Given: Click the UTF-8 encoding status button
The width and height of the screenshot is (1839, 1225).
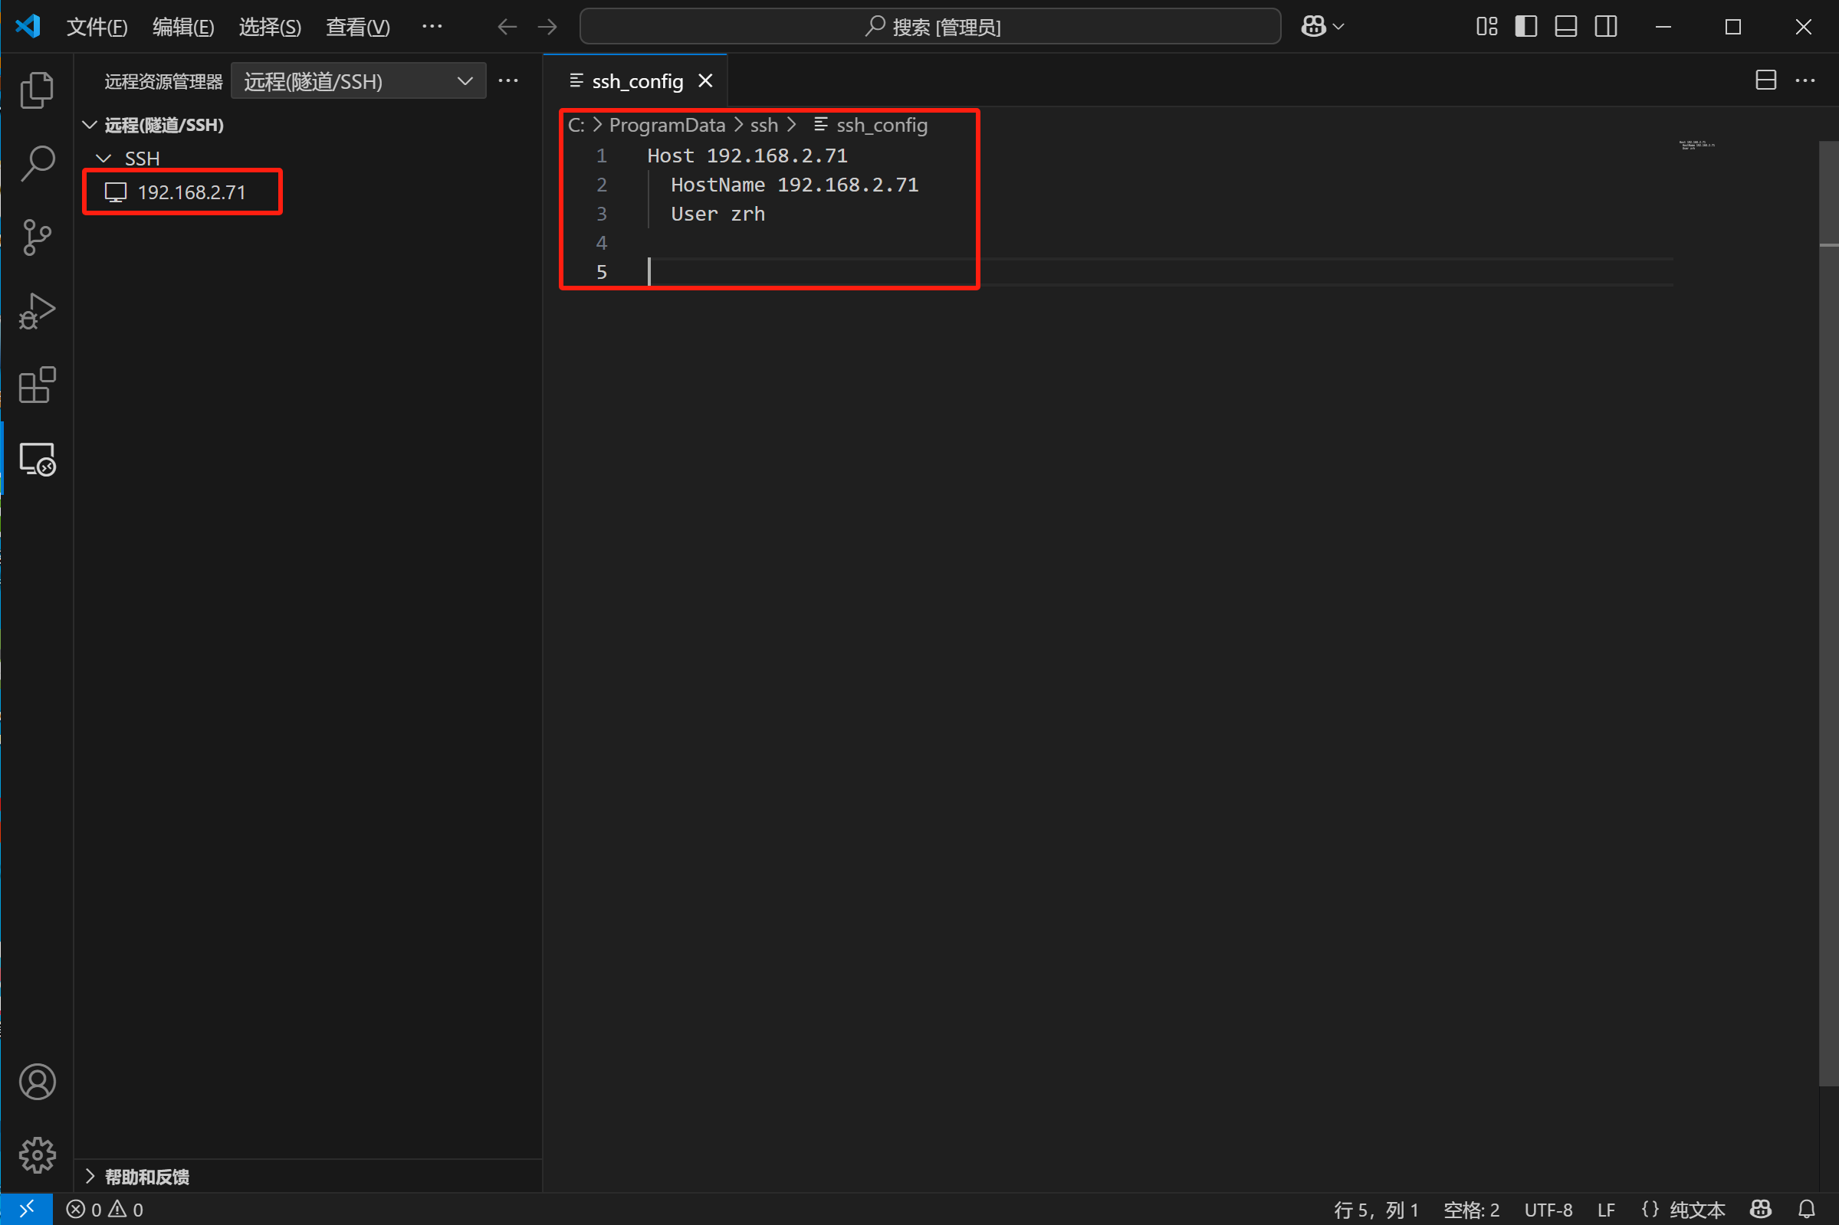Looking at the screenshot, I should click(x=1548, y=1210).
